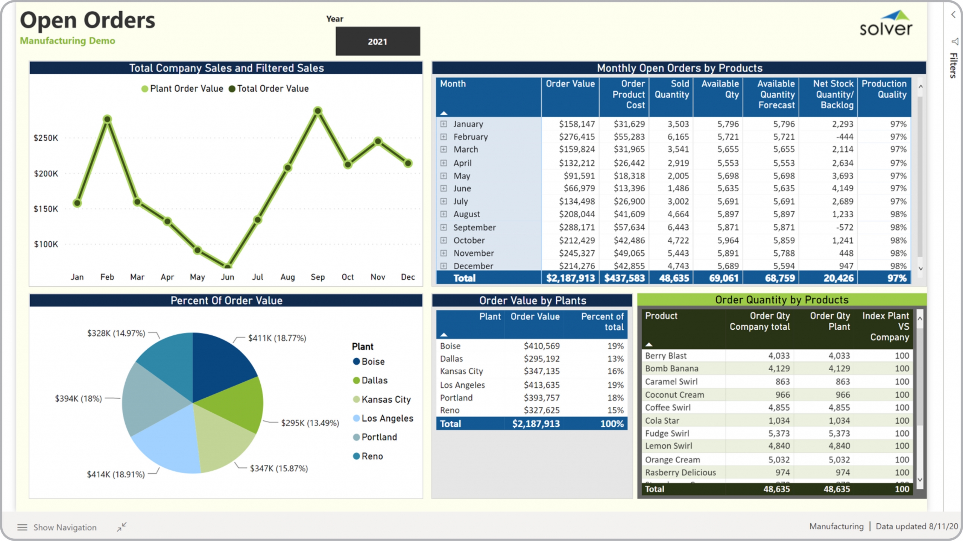Viewport: 963px width, 541px height.
Task: Expand the Filters pane chevron
Action: [x=953, y=15]
